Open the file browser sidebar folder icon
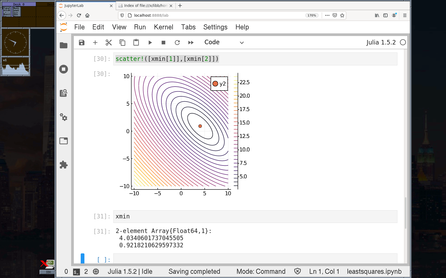The height and width of the screenshot is (278, 446). tap(63, 46)
